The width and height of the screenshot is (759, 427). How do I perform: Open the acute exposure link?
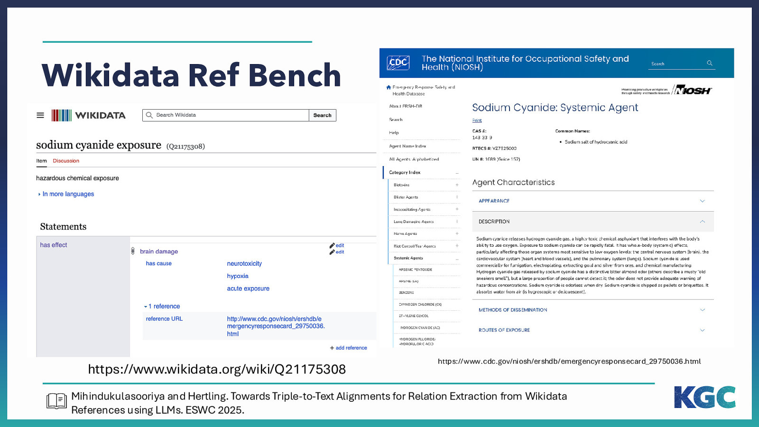click(x=248, y=288)
